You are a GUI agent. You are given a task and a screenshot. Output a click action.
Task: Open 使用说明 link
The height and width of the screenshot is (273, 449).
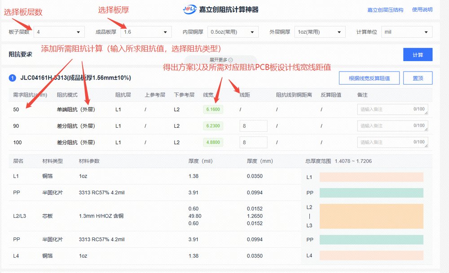click(422, 10)
